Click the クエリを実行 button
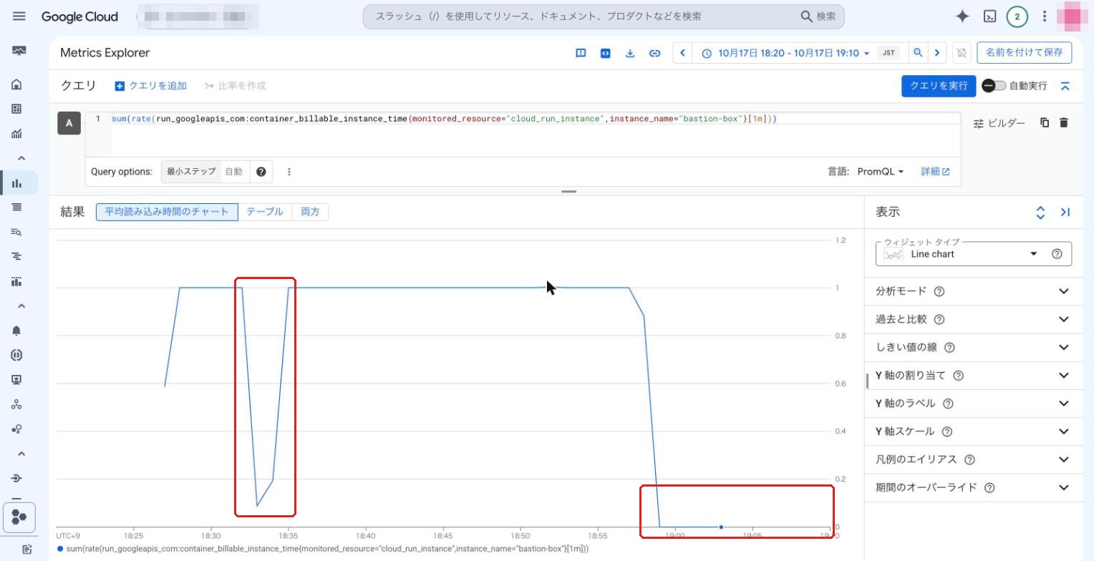 point(938,86)
